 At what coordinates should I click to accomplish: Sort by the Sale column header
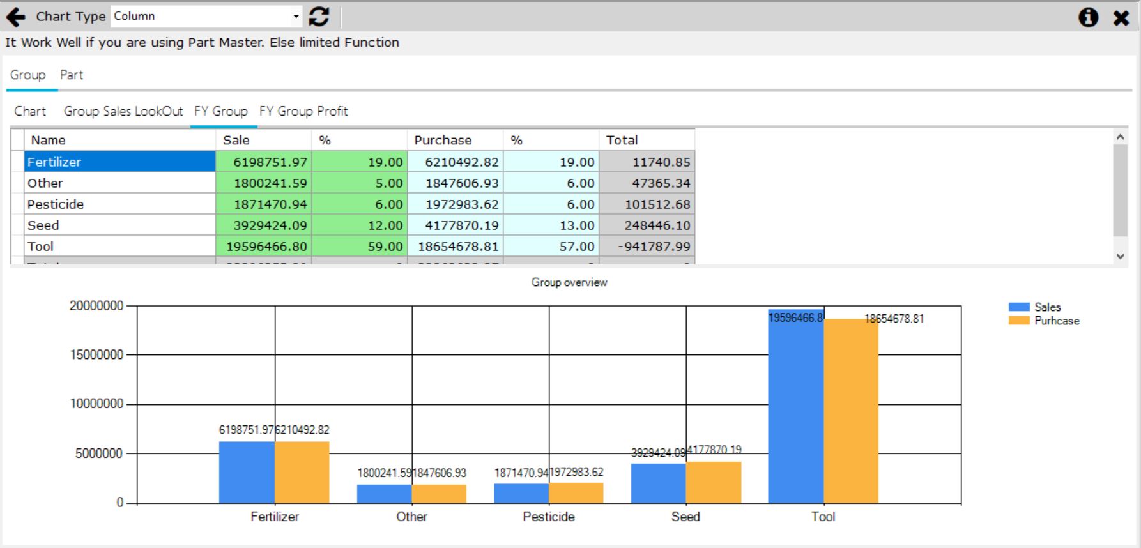[263, 140]
